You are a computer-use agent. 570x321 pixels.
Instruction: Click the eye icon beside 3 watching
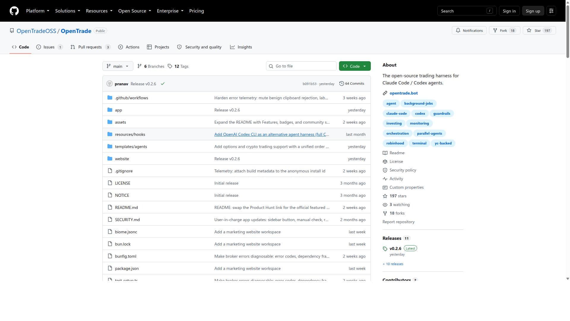tap(385, 205)
